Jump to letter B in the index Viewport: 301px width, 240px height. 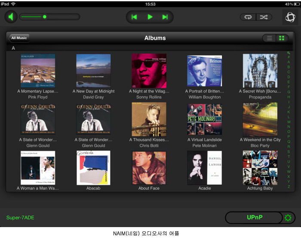pos(289,67)
